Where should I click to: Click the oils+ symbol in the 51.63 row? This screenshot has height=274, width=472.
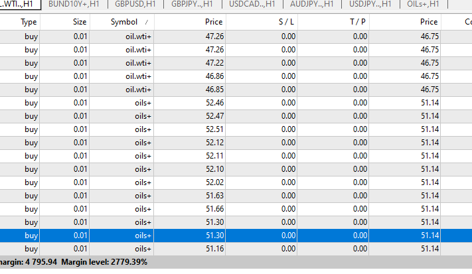[143, 196]
